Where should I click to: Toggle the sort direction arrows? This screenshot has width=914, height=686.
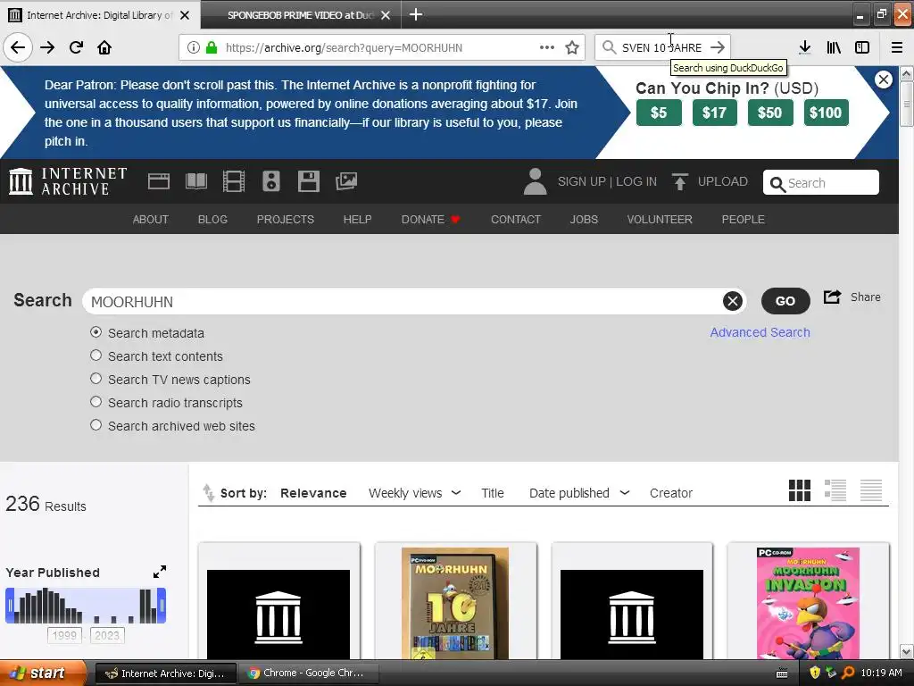point(208,493)
